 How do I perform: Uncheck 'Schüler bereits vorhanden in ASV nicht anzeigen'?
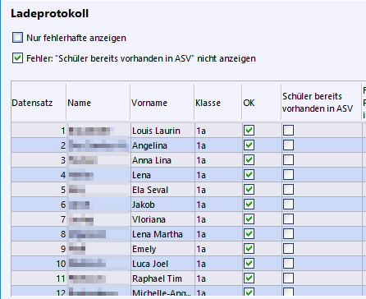(17, 58)
